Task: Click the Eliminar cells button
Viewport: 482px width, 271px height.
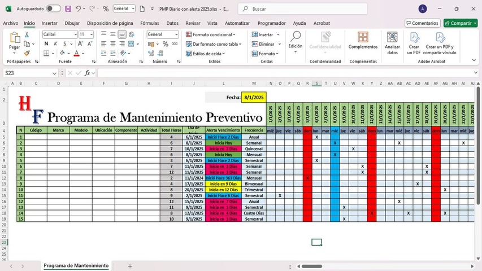Action: pos(263,44)
